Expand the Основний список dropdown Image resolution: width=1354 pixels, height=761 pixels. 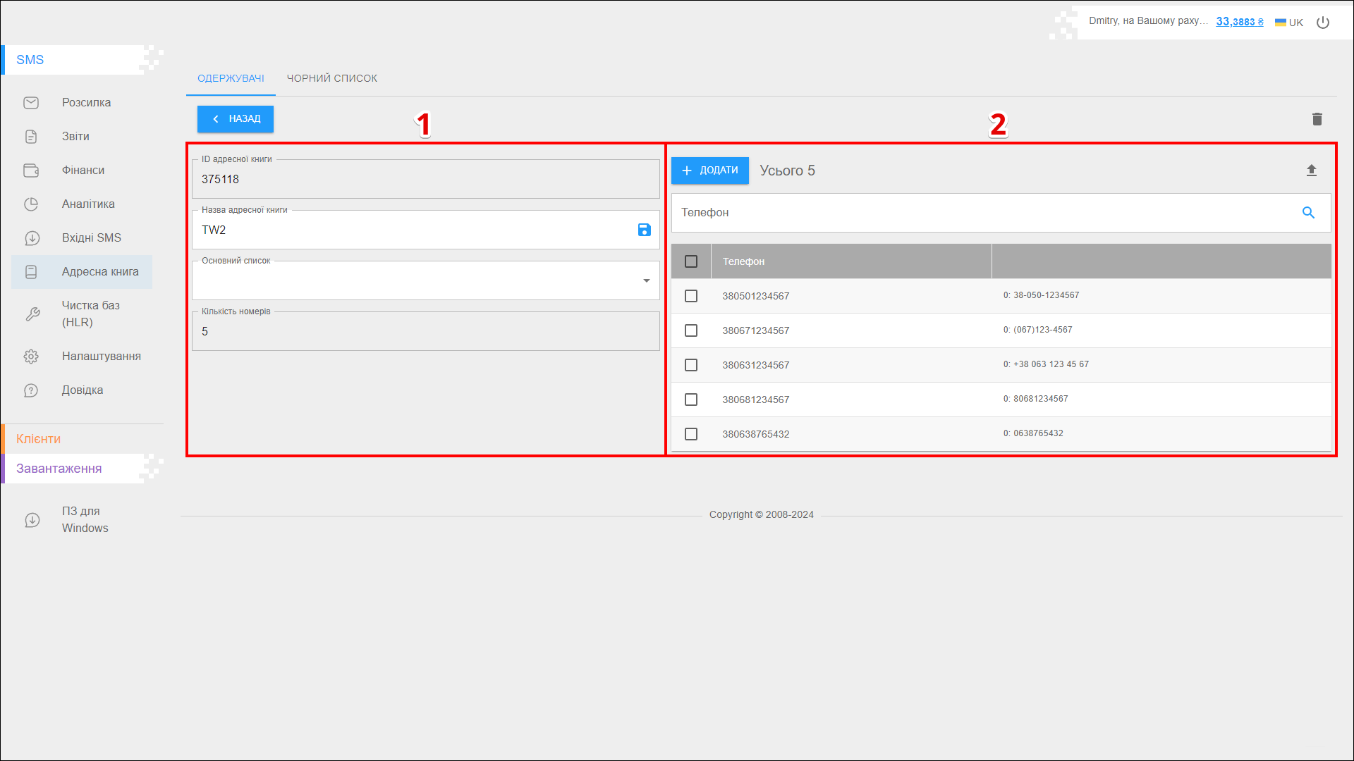coord(646,281)
